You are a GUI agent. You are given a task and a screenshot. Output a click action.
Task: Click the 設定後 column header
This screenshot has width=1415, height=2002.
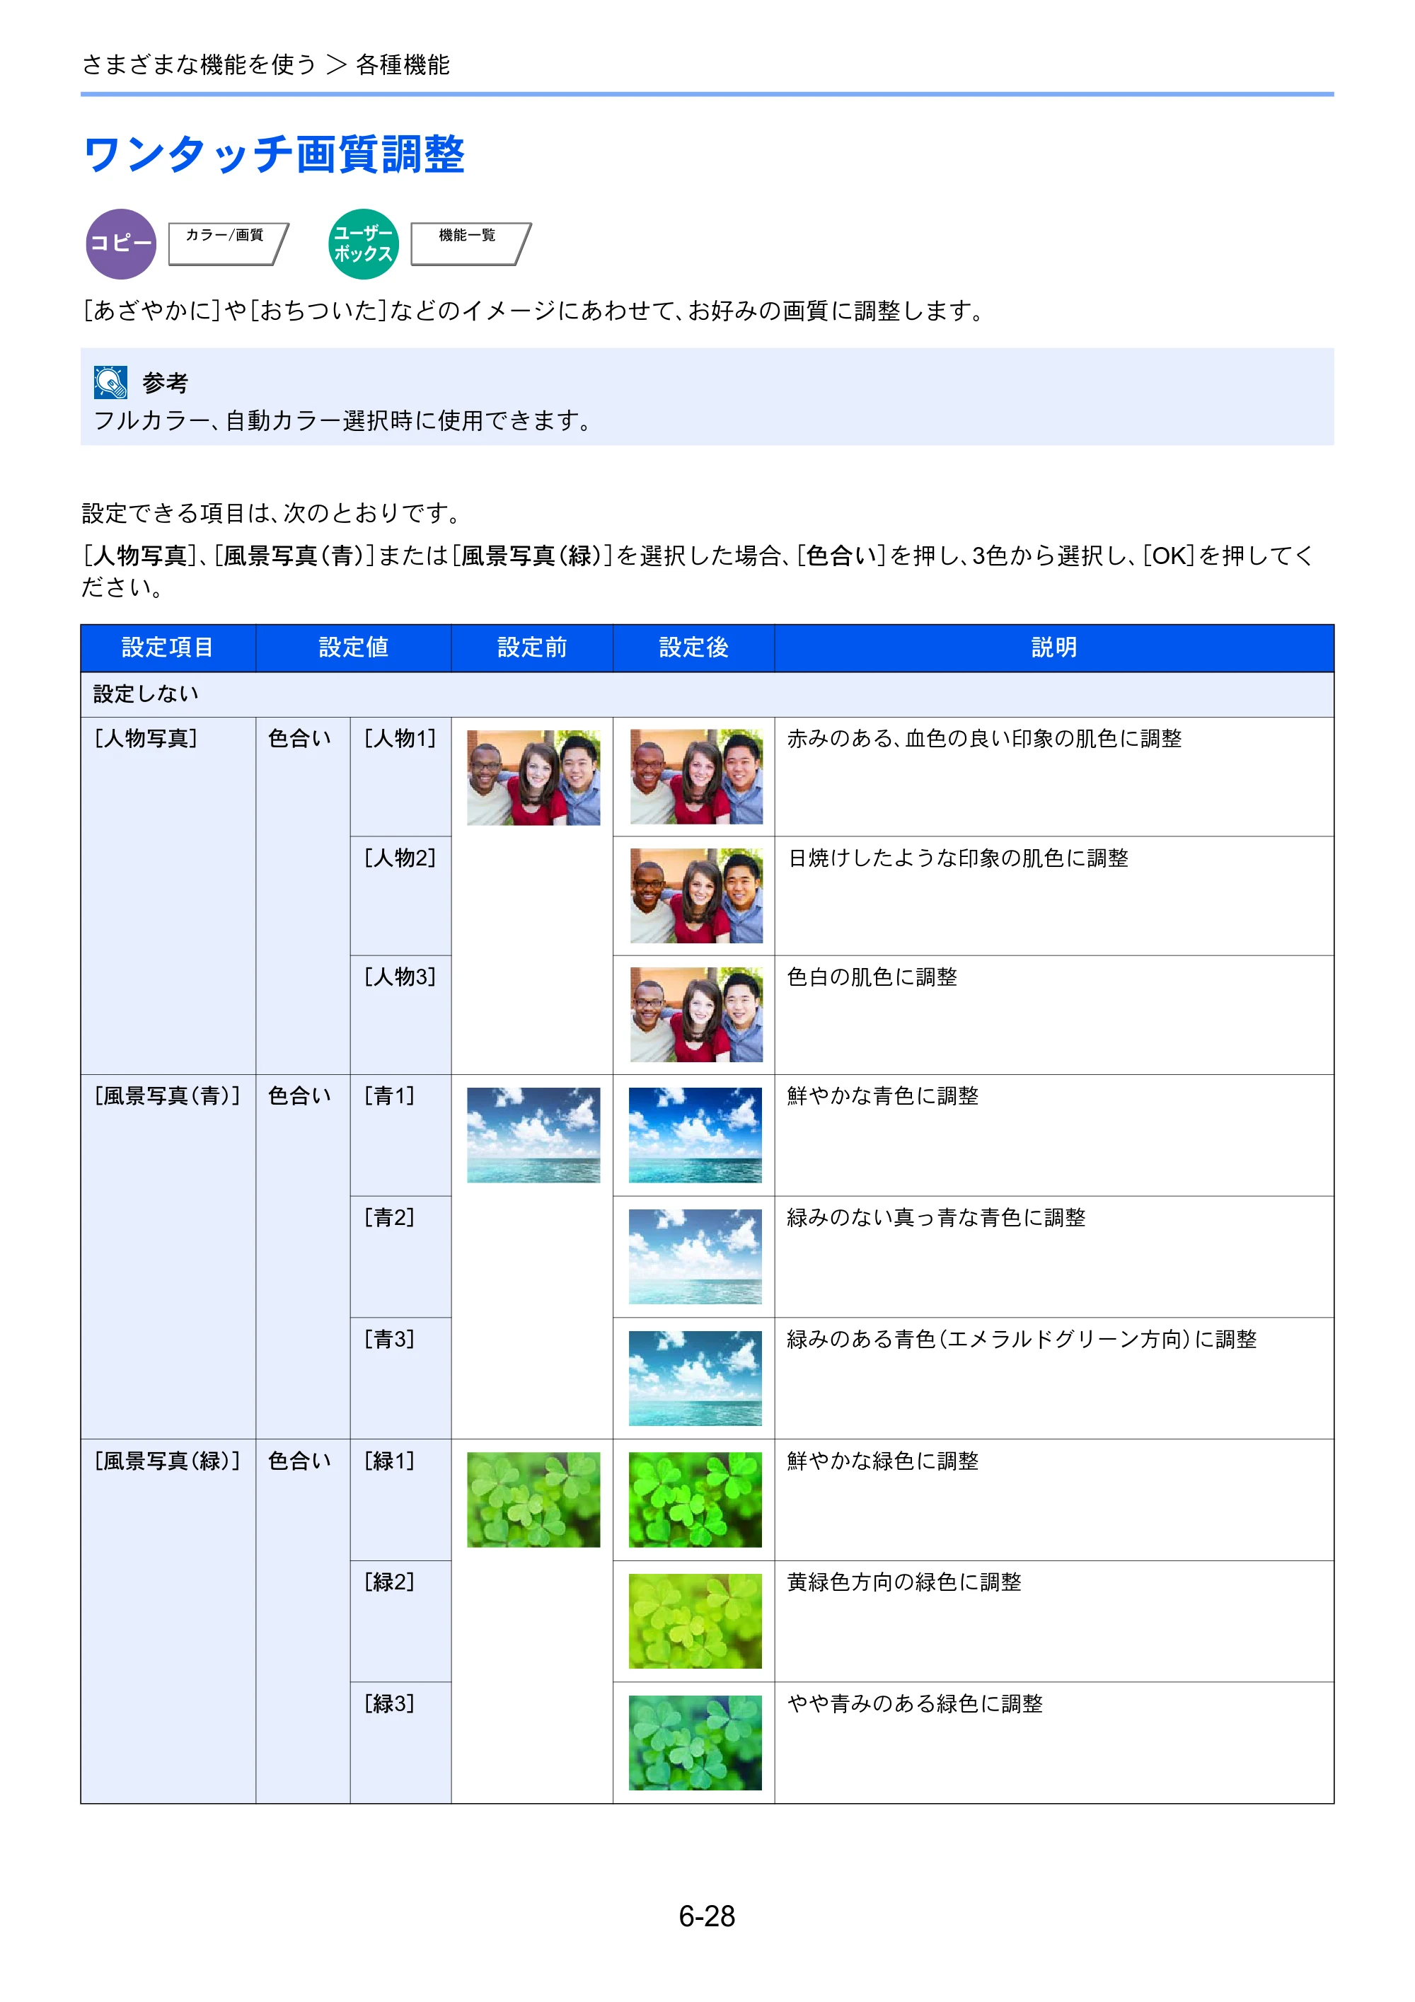[x=694, y=648]
